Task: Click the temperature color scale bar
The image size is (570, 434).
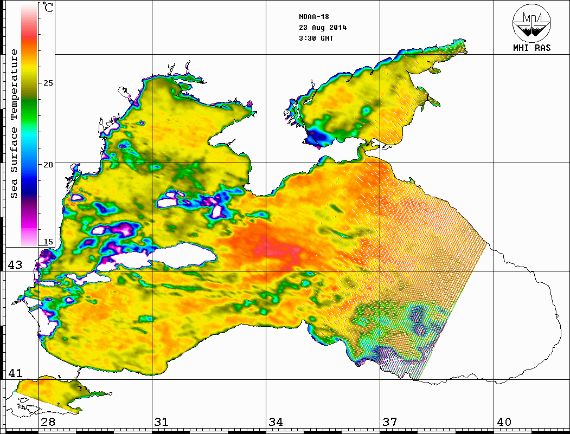Action: (x=29, y=125)
